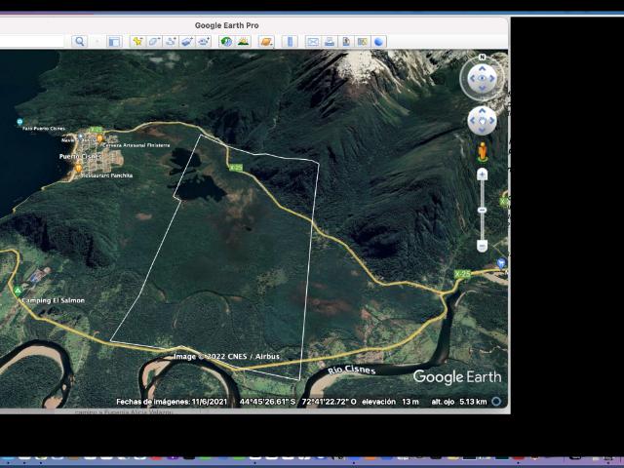This screenshot has height=468, width=624.
Task: Click the search magnifier button
Action: click(80, 41)
